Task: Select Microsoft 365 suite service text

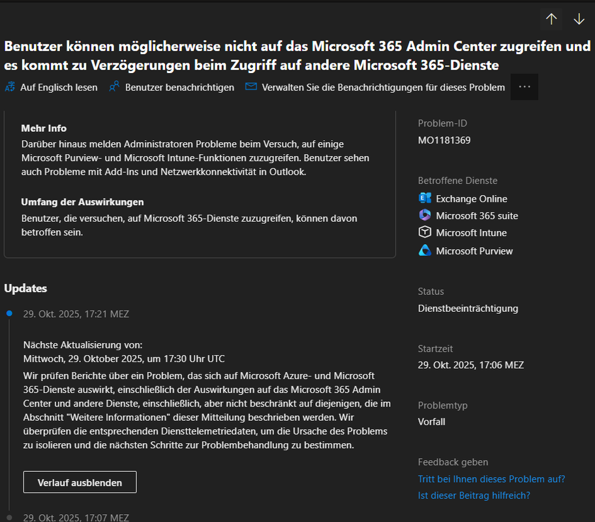Action: (x=477, y=215)
